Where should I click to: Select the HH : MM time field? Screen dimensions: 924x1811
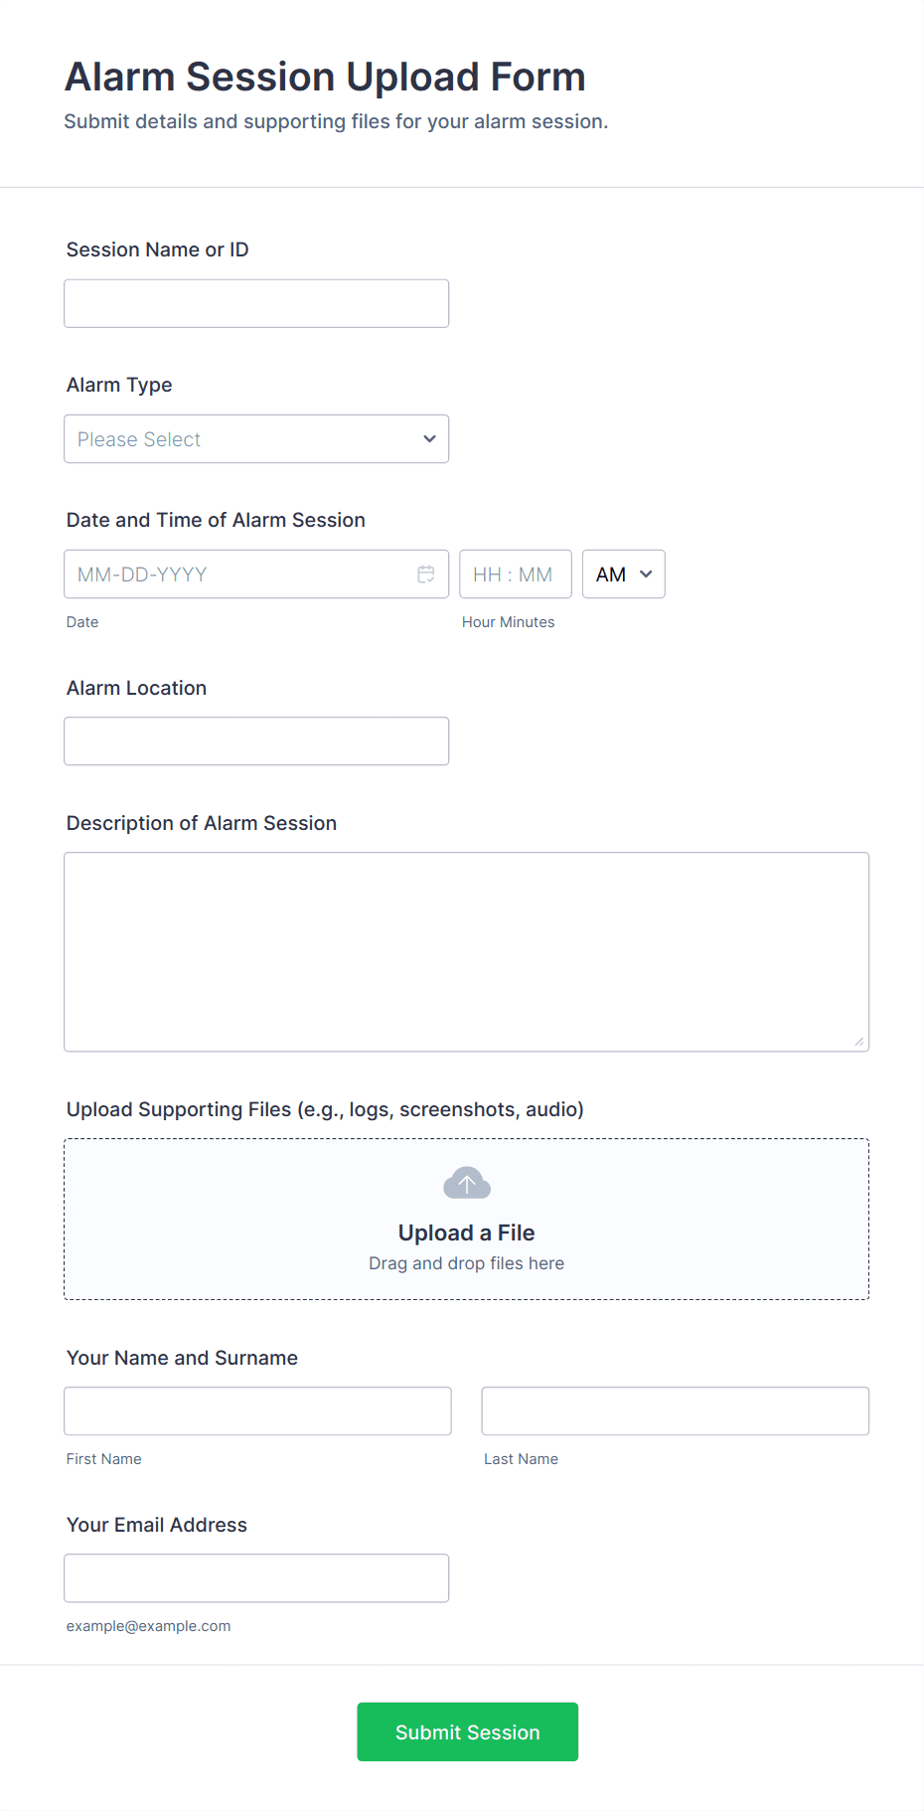tap(515, 575)
